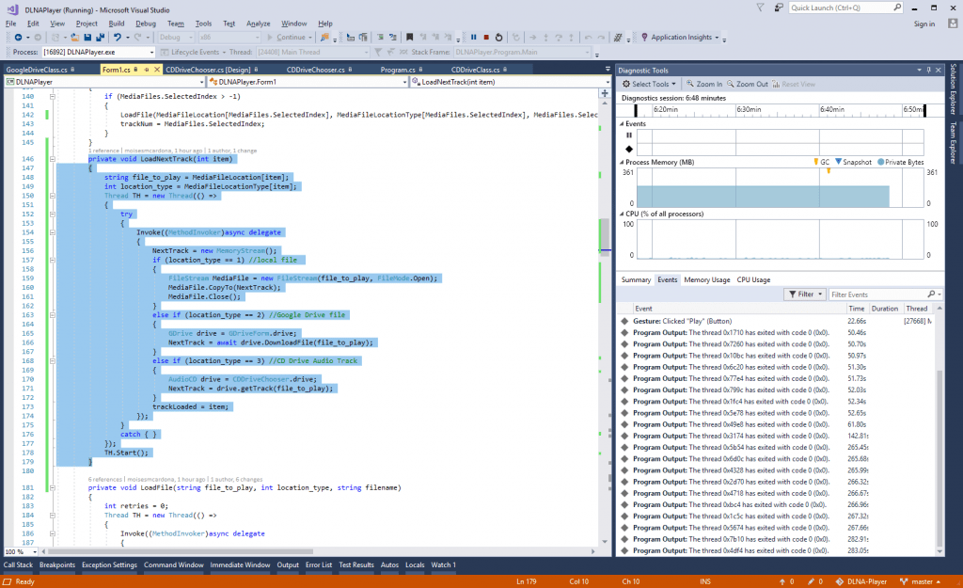
Task: Open the master branch button in status bar
Action: [922, 581]
